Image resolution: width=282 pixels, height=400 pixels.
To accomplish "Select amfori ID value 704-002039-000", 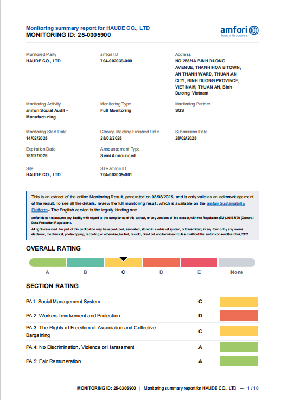I will 116,61.
